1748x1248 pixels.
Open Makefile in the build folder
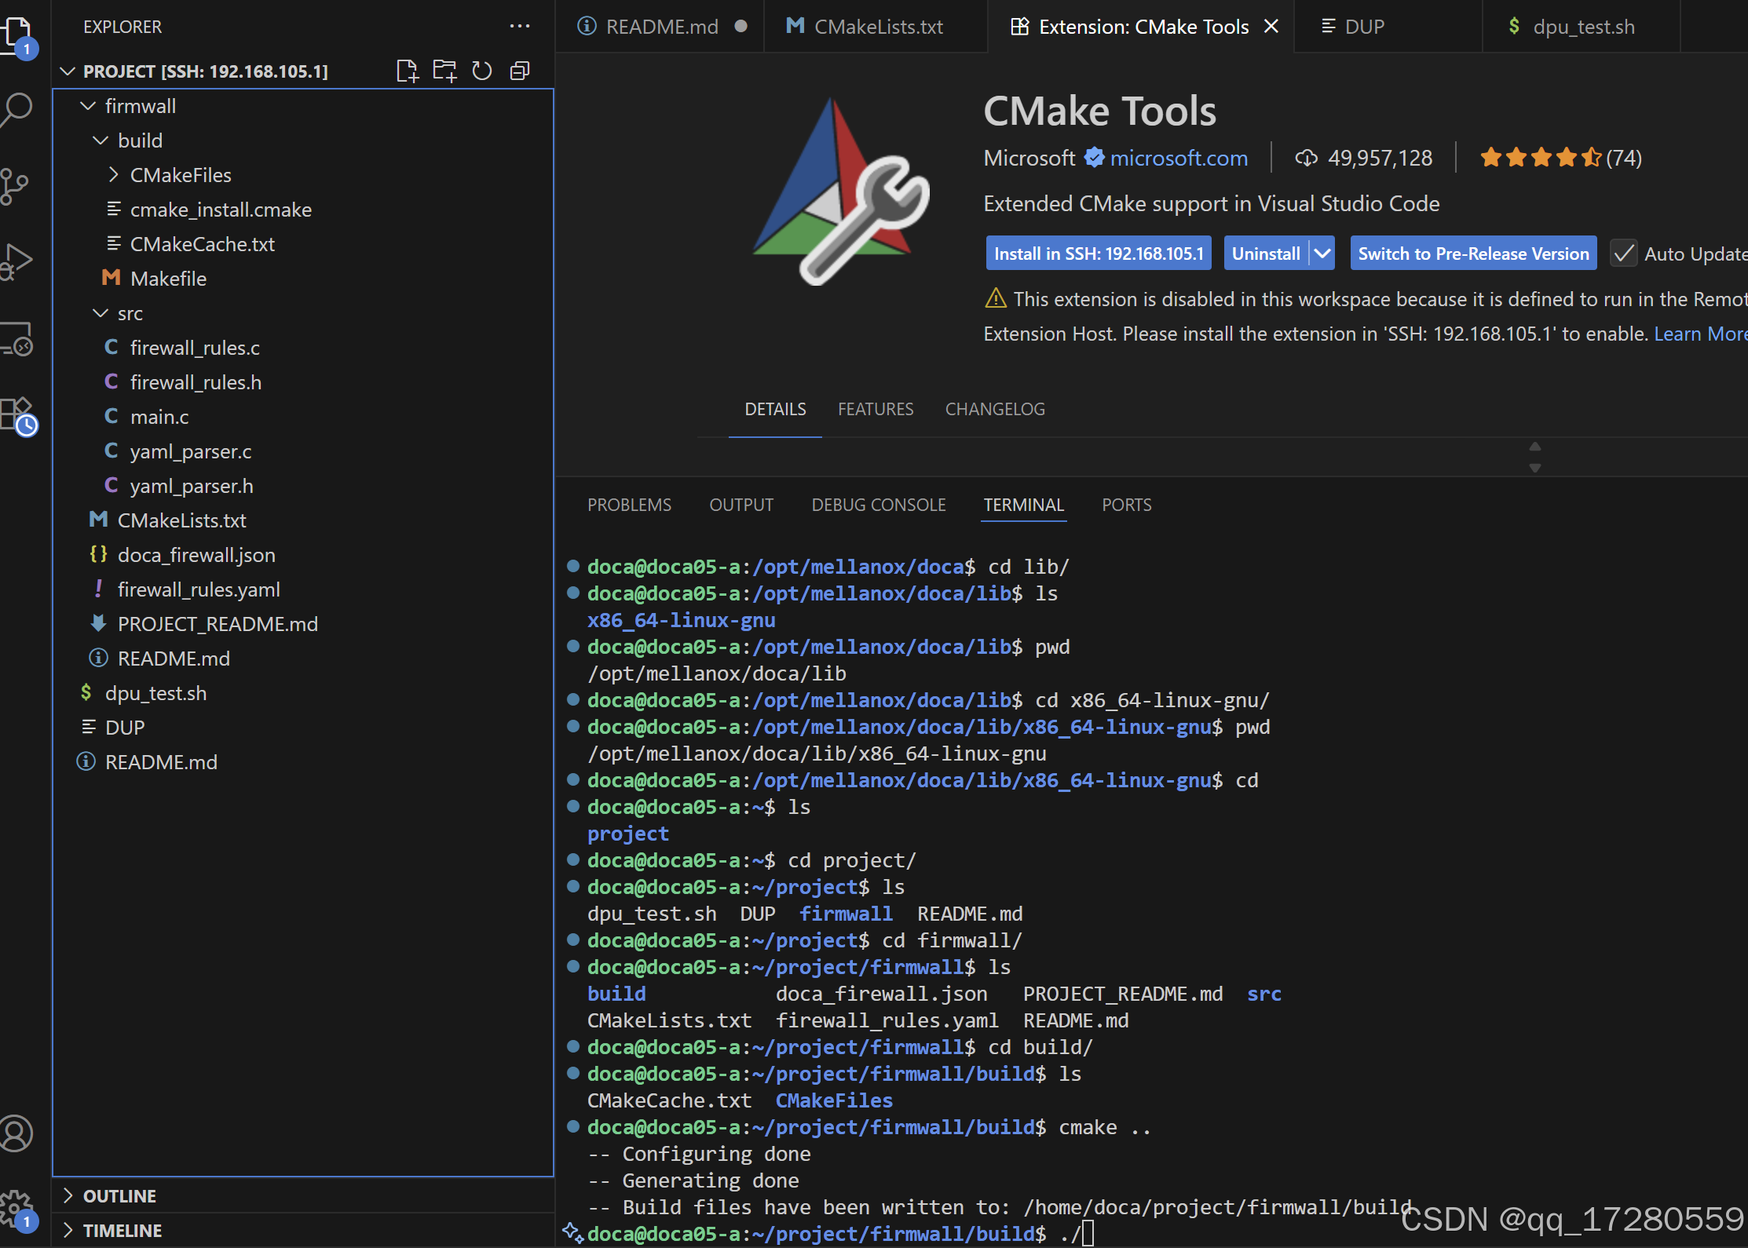(303, 279)
